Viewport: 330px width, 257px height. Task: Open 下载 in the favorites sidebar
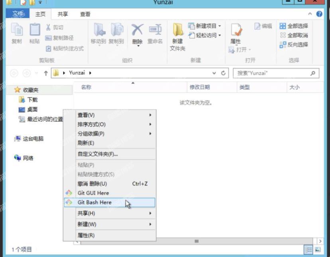32,100
